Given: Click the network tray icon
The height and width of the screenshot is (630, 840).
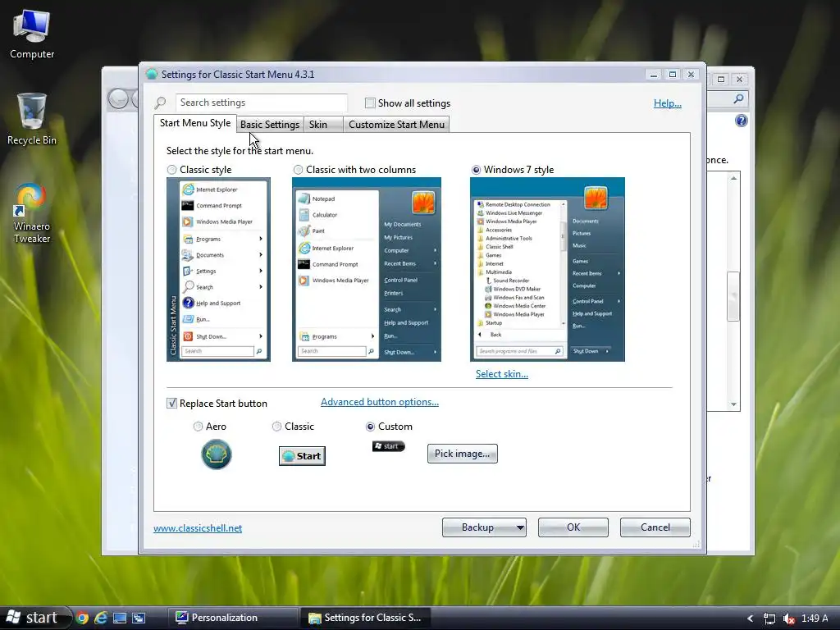Looking at the screenshot, I should coord(769,619).
